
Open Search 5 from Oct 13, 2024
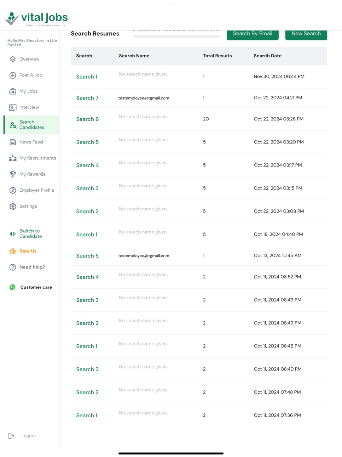point(87,256)
